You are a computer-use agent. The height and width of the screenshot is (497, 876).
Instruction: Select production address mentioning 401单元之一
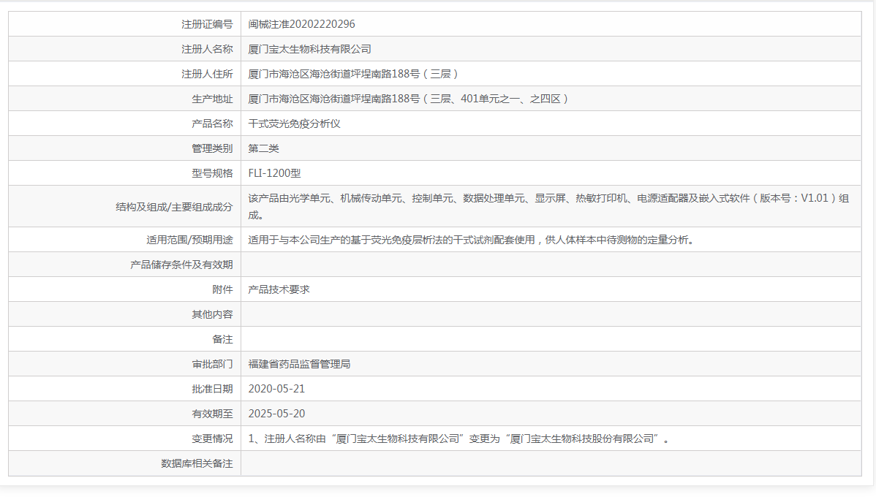pyautogui.click(x=409, y=99)
